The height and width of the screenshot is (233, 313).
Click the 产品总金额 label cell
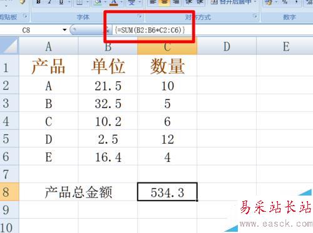point(78,192)
